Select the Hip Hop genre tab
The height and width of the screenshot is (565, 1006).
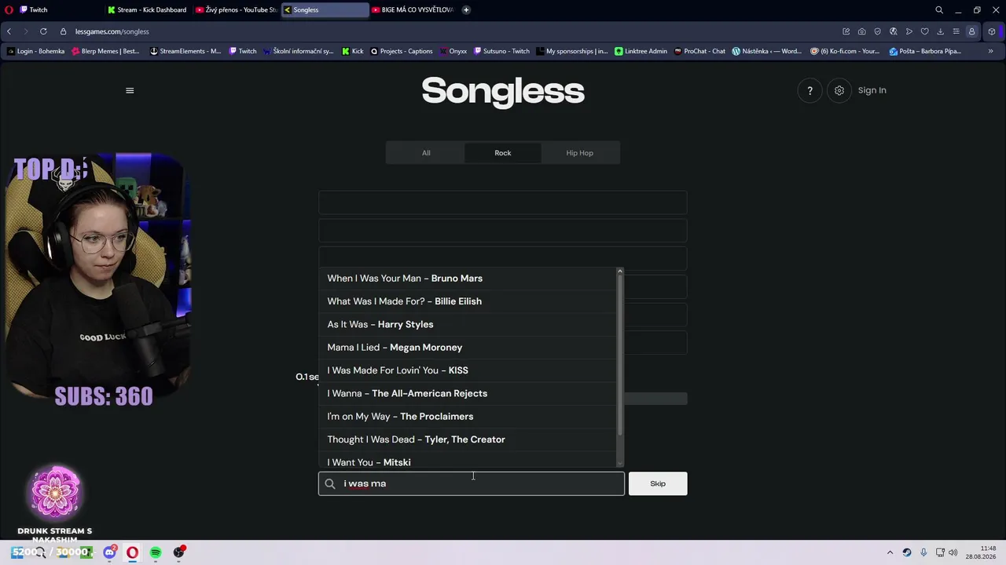(x=580, y=153)
